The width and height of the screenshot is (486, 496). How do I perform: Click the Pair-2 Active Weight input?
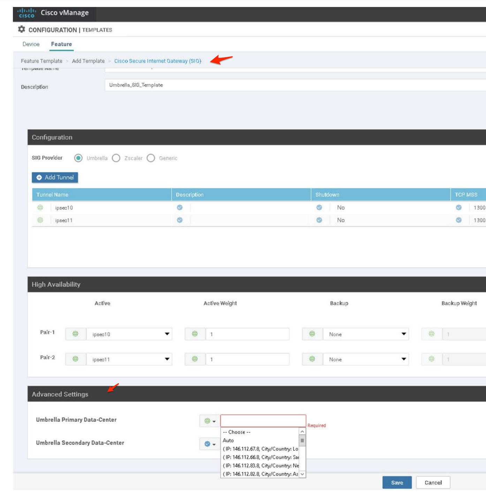point(248,359)
